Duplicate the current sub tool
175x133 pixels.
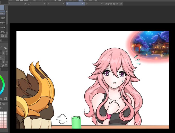tap(2, 36)
